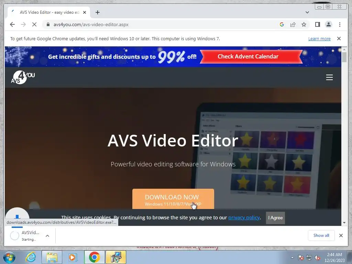Screen dimensions: 352x264
Task: Open the hamburger site menu
Action: [x=329, y=77]
